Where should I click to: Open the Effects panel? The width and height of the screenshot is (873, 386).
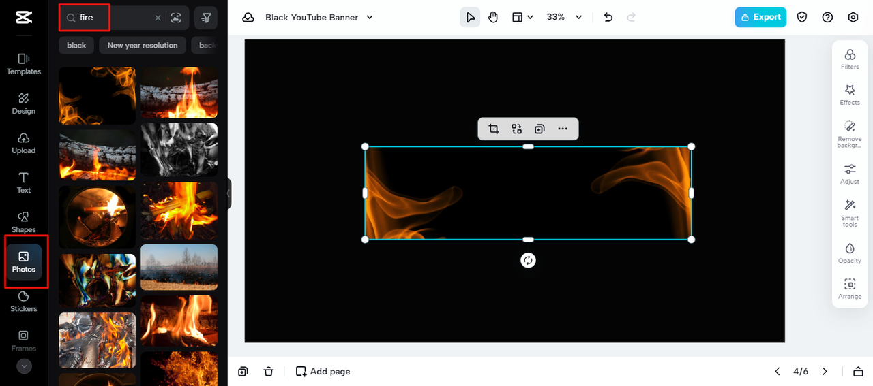pos(850,95)
